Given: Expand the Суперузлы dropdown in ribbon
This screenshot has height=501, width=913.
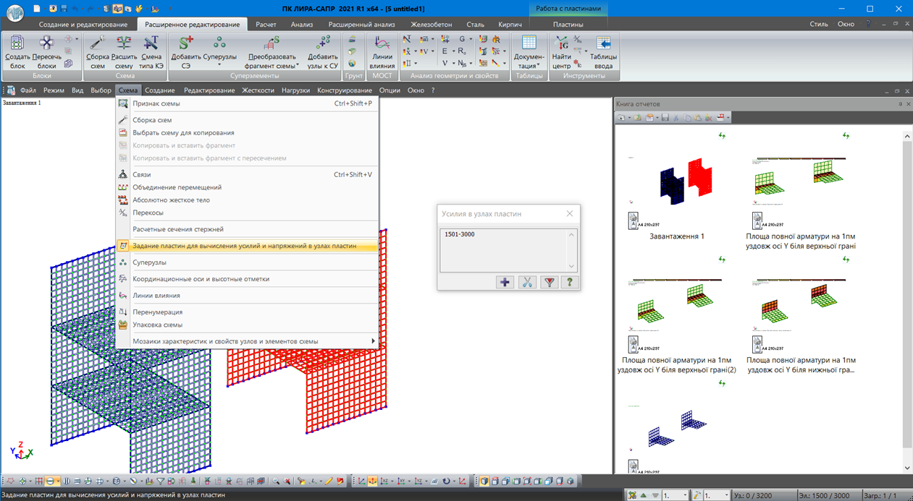Looking at the screenshot, I should [x=219, y=65].
